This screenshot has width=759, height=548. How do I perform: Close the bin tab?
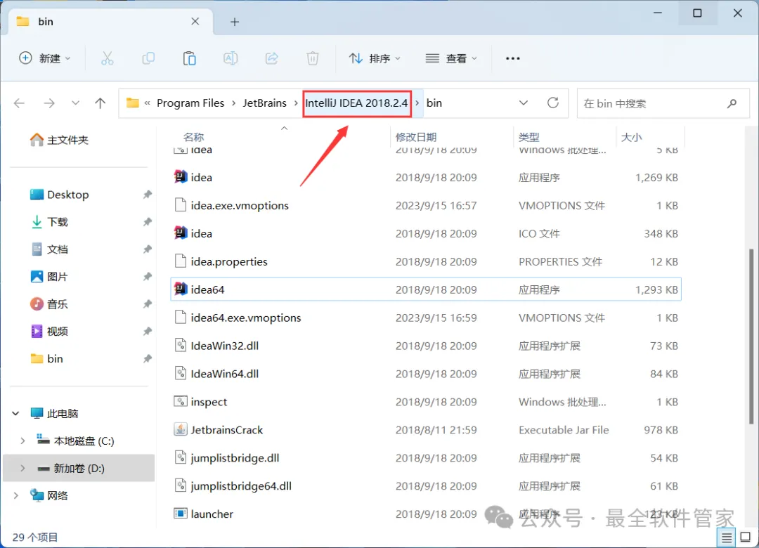(195, 21)
